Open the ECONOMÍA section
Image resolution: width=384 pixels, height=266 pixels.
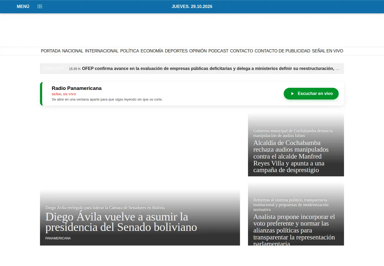click(x=152, y=51)
